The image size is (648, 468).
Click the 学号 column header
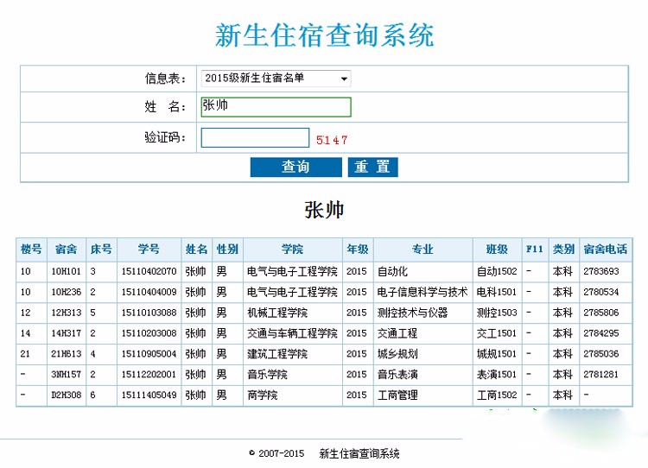[149, 249]
